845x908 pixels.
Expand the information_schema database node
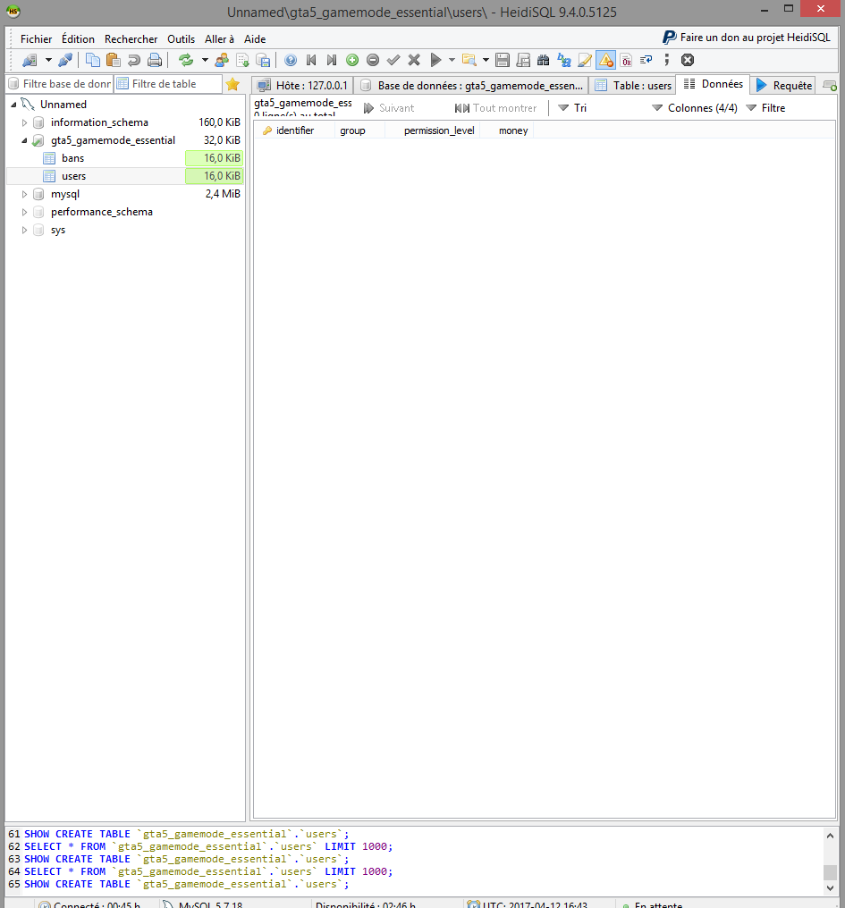24,122
